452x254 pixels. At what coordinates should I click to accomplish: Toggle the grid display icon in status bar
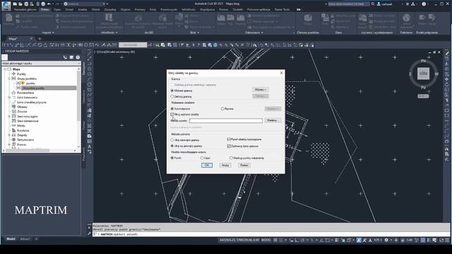[275, 240]
